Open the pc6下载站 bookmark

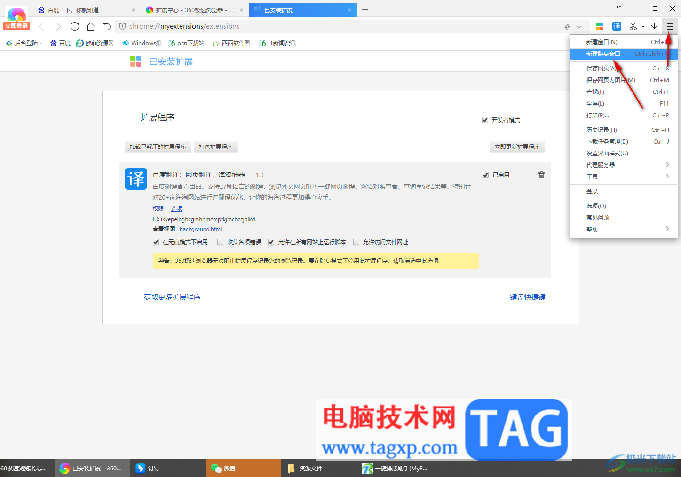186,43
